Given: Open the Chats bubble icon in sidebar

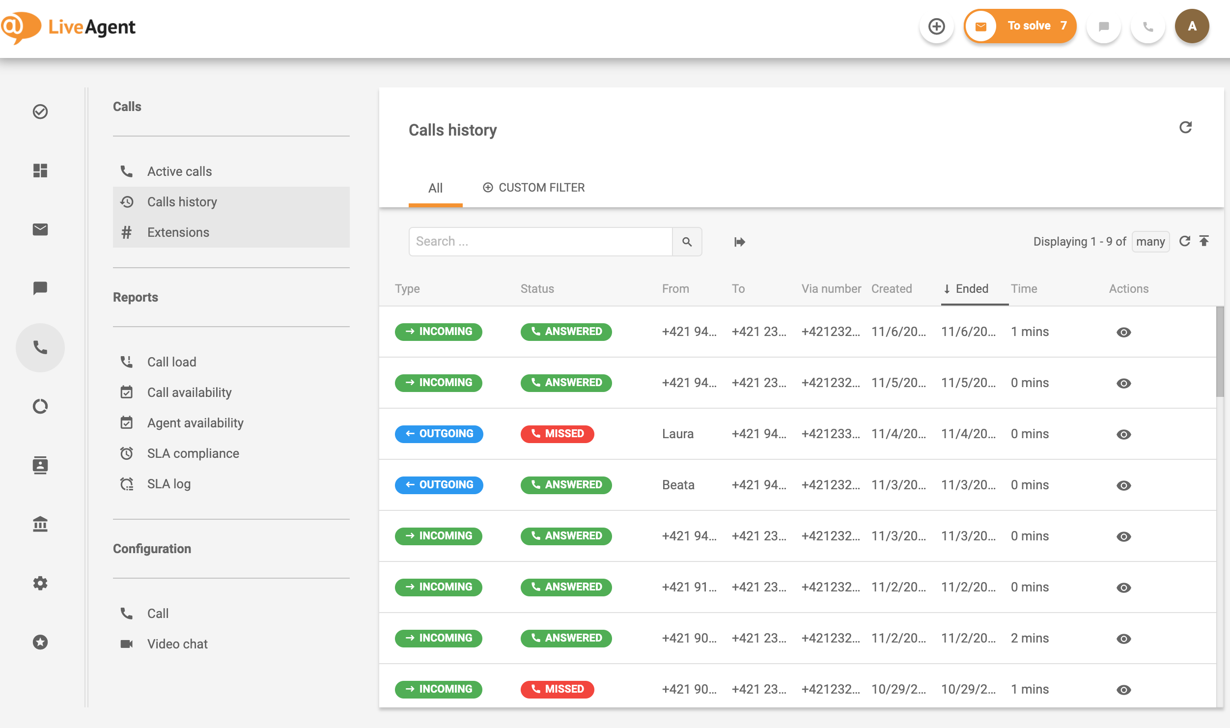Looking at the screenshot, I should (x=40, y=288).
